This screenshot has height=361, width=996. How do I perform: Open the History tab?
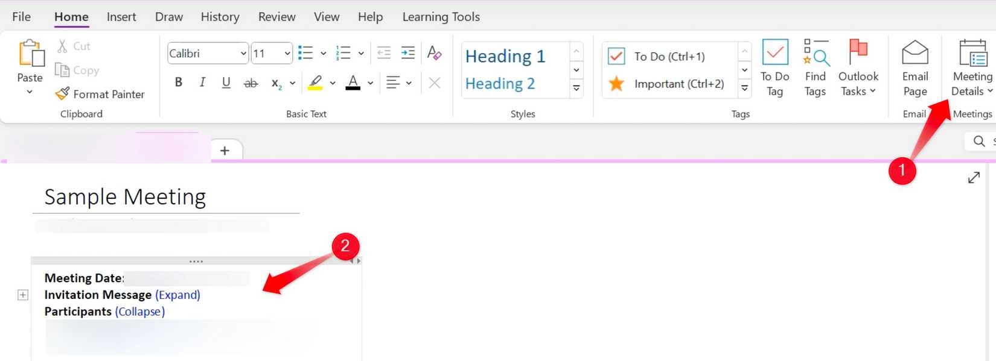(220, 17)
